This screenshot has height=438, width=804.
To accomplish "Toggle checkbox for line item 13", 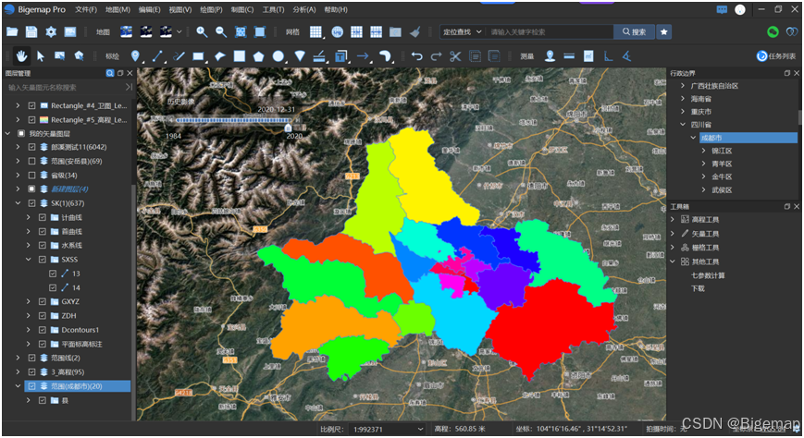I will click(x=53, y=274).
